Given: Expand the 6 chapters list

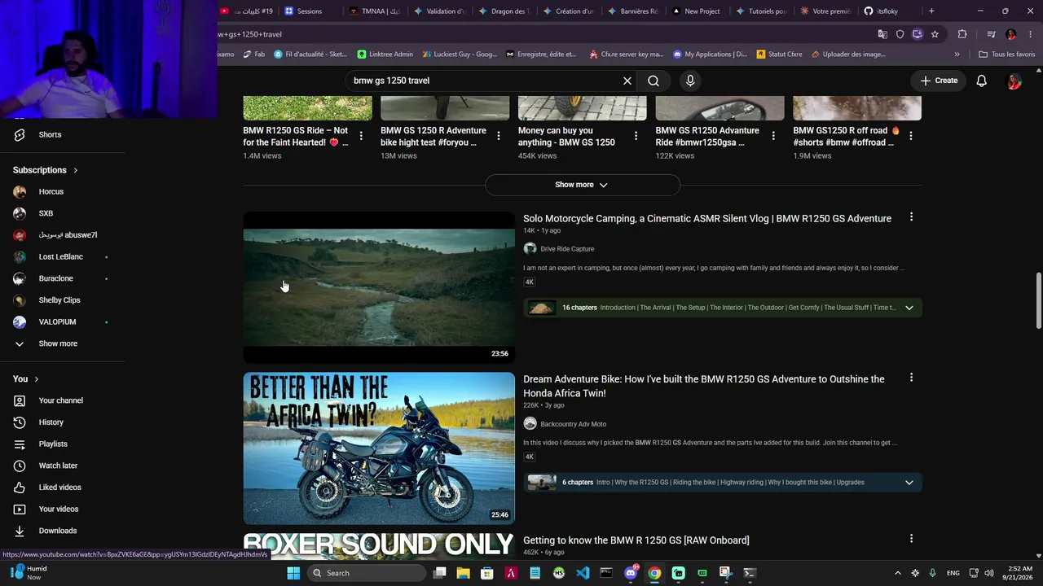Looking at the screenshot, I should (909, 483).
